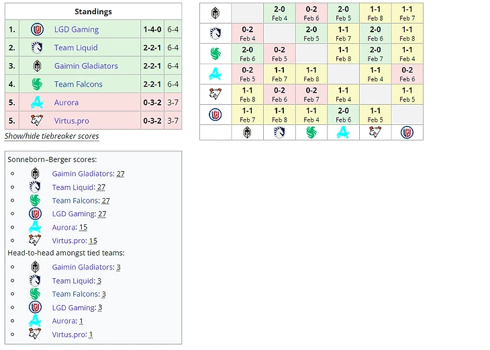Click Liquid vs Falcons 2-0 Feb 5 cell
Screen dimensions: 490x350
click(x=311, y=34)
